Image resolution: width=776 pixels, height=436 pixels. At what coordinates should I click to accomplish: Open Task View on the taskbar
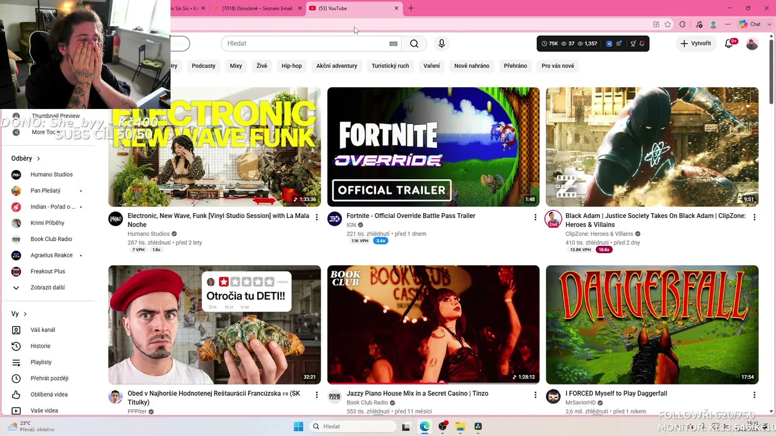click(406, 426)
